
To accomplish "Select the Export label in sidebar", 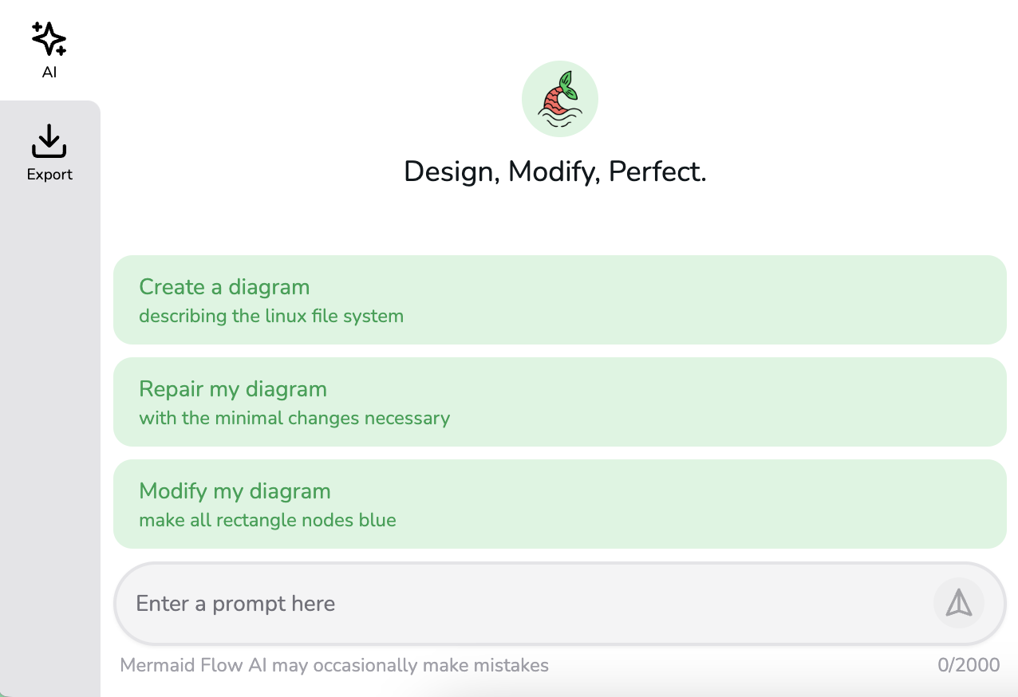I will pyautogui.click(x=49, y=175).
